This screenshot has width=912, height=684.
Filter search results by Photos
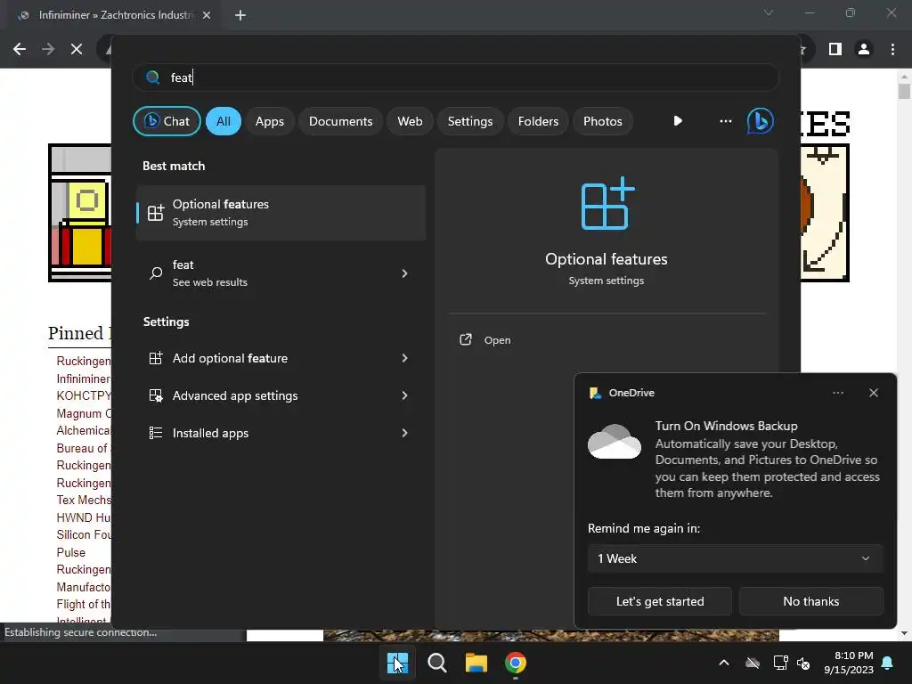tap(603, 121)
